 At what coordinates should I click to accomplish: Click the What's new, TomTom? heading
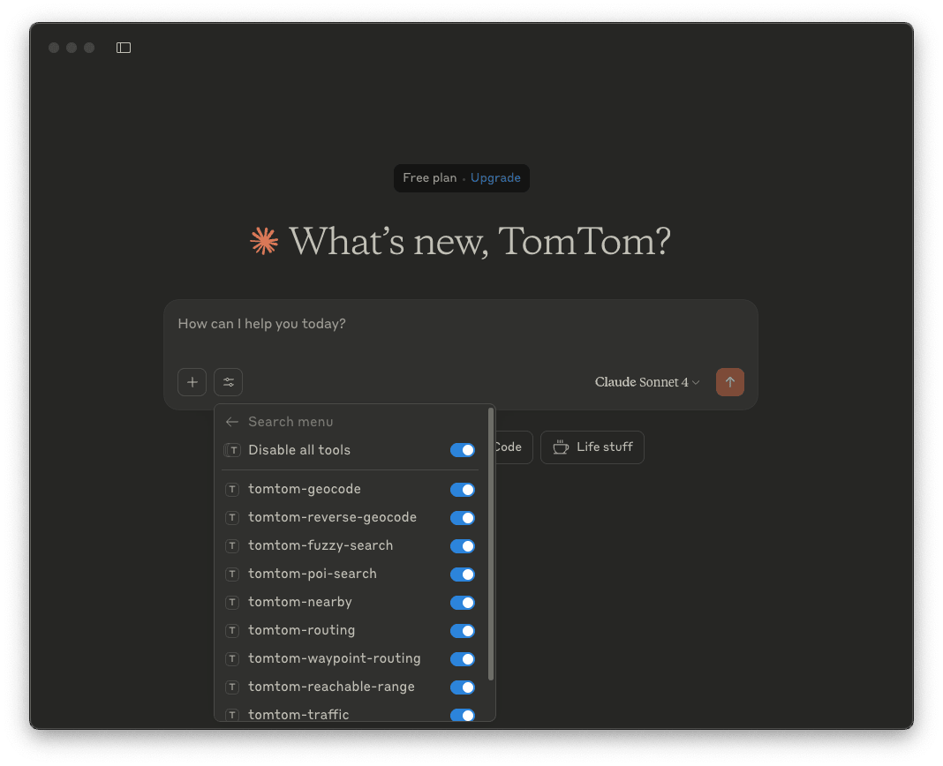(x=479, y=242)
